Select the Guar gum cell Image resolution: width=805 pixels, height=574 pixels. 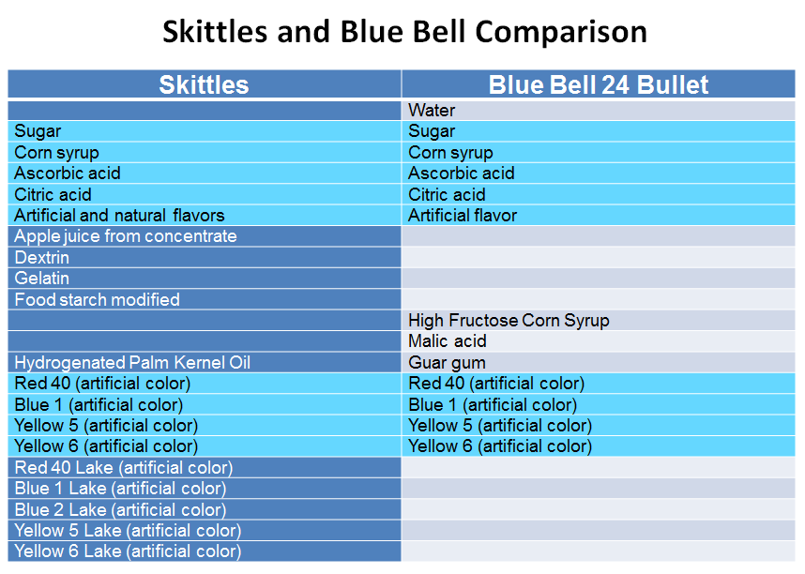point(599,362)
